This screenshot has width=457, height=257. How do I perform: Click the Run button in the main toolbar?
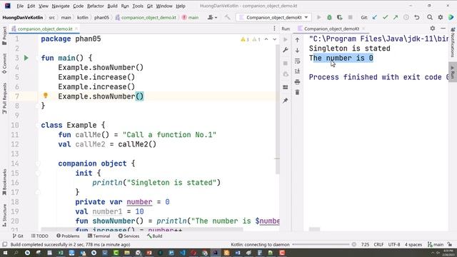click(x=319, y=17)
